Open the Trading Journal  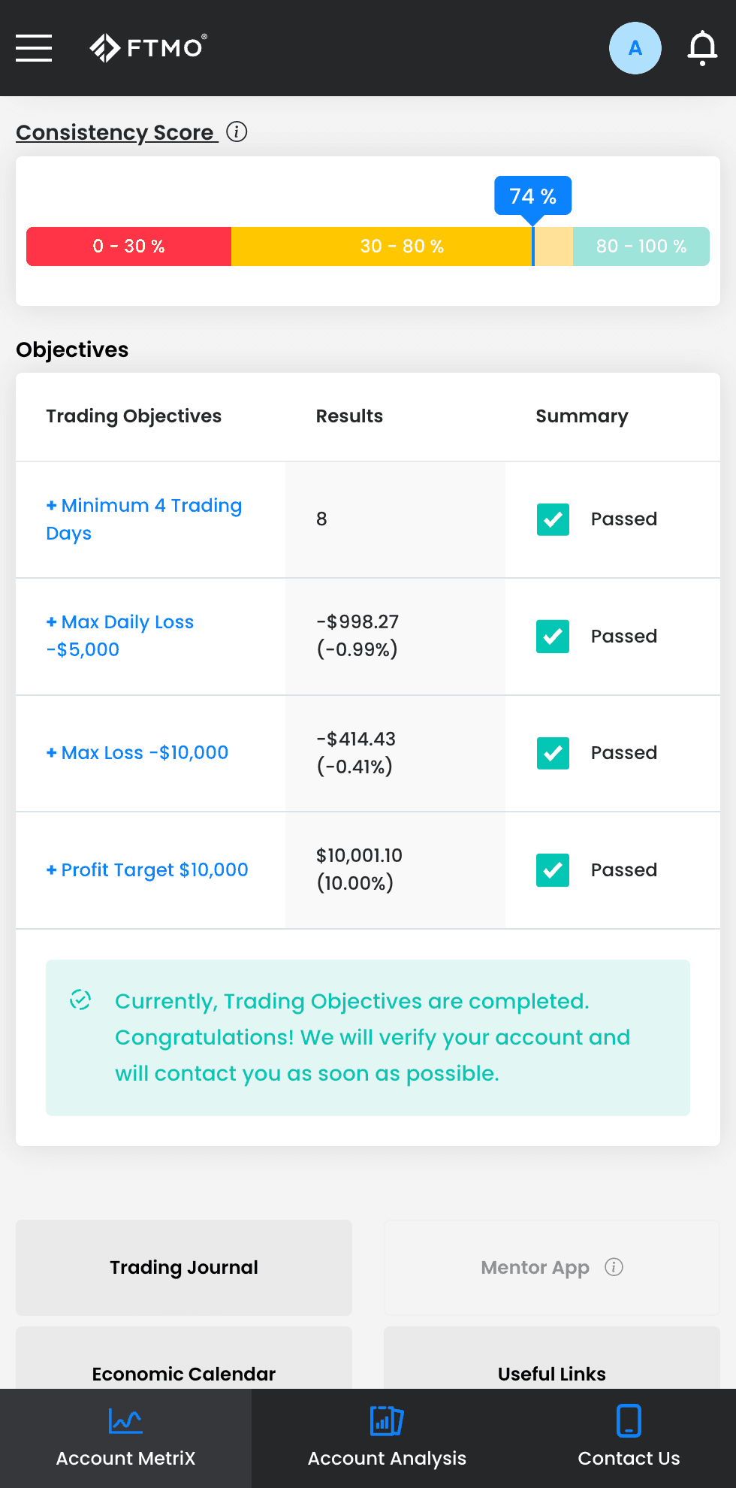pos(184,1267)
